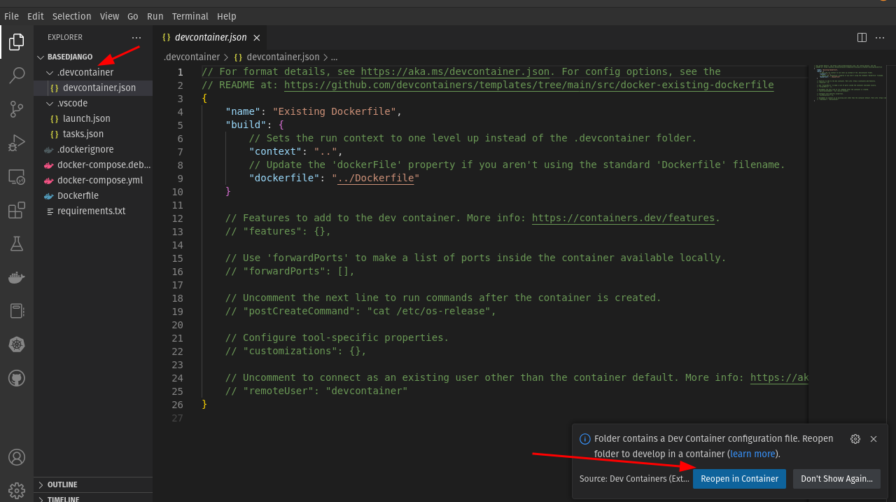Open the View menu
Image resolution: width=896 pixels, height=502 pixels.
click(x=109, y=16)
